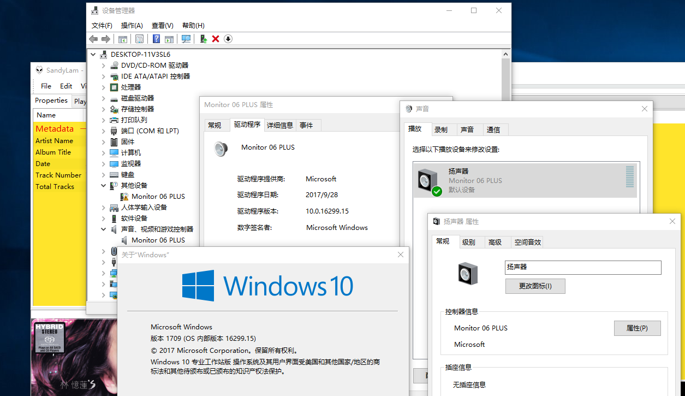The width and height of the screenshot is (685, 396).
Task: Collapse the 其他设备 tree node
Action: (x=104, y=186)
